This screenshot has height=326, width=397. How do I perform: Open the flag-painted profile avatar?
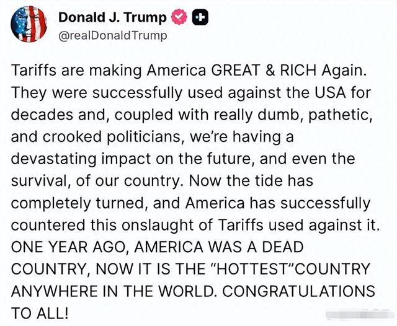(x=29, y=24)
